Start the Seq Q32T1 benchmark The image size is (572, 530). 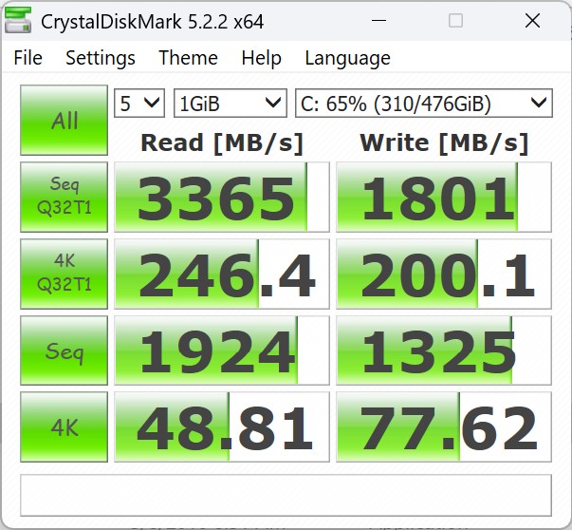tap(65, 198)
